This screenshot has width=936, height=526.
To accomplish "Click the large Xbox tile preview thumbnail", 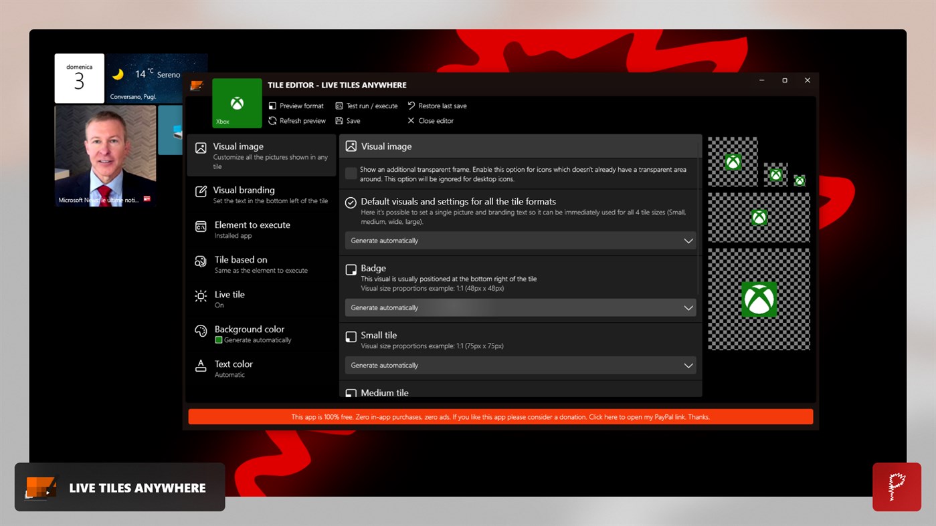I will [x=759, y=299].
